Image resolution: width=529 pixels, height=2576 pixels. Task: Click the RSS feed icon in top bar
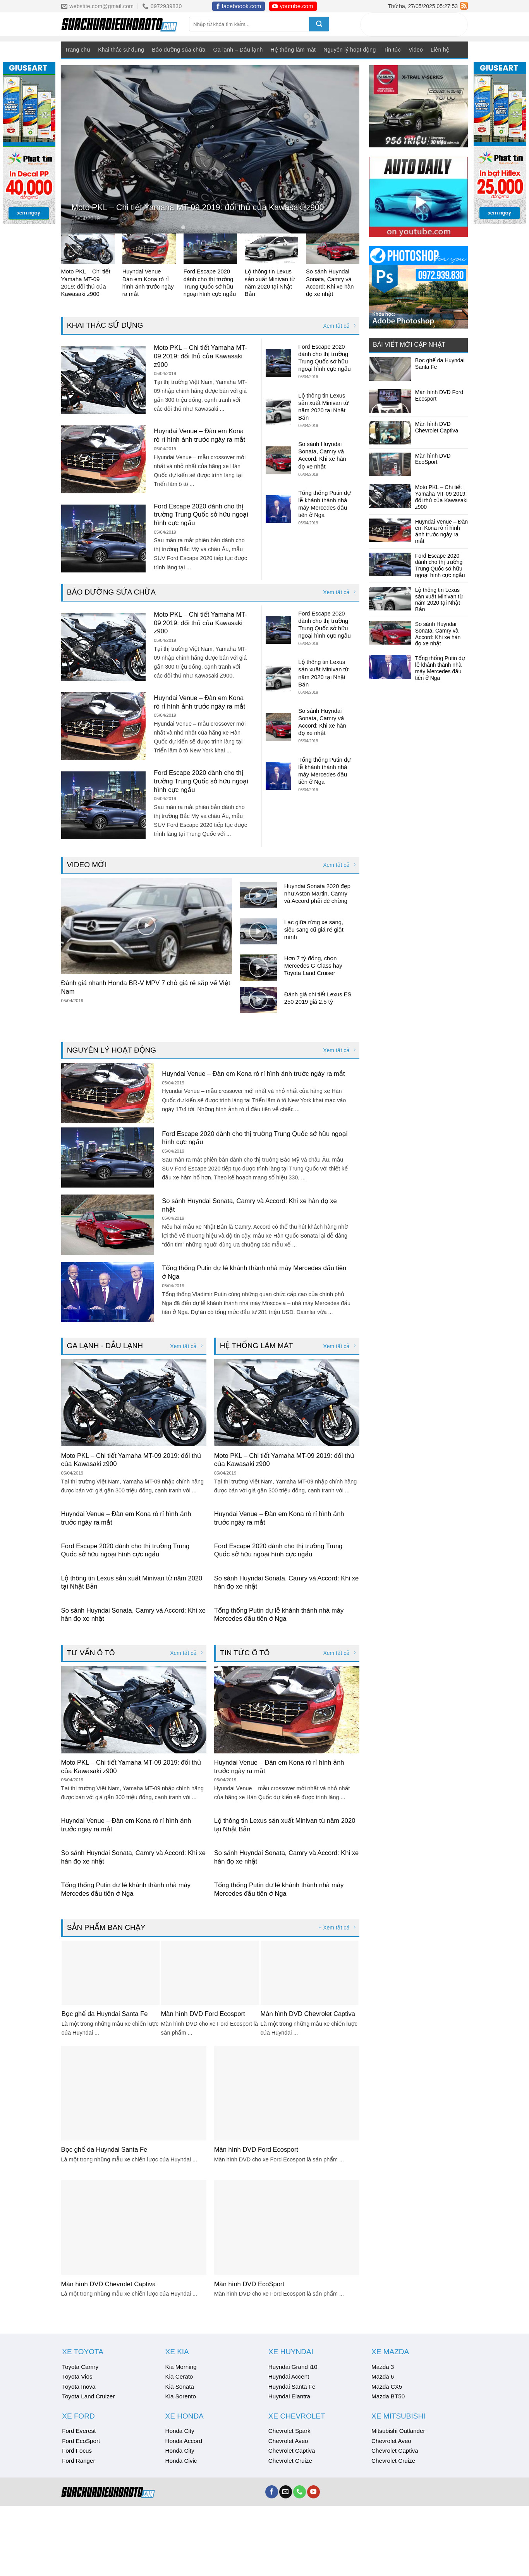464,6
